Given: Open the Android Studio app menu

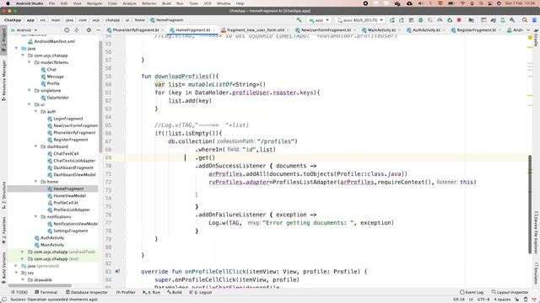Looking at the screenshot, I should (30, 3).
